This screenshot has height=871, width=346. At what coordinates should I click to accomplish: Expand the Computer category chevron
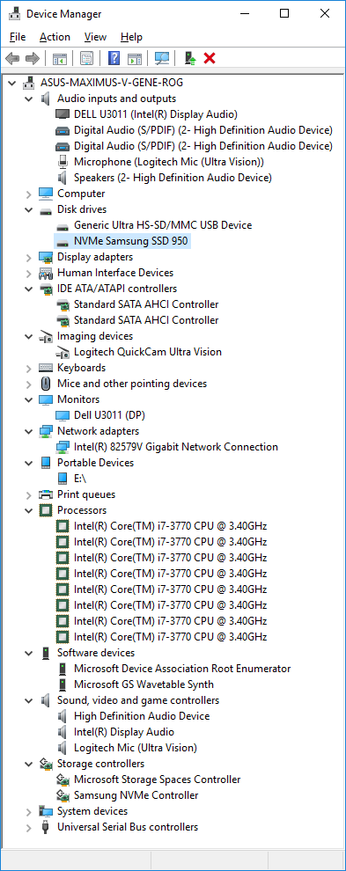(x=28, y=194)
